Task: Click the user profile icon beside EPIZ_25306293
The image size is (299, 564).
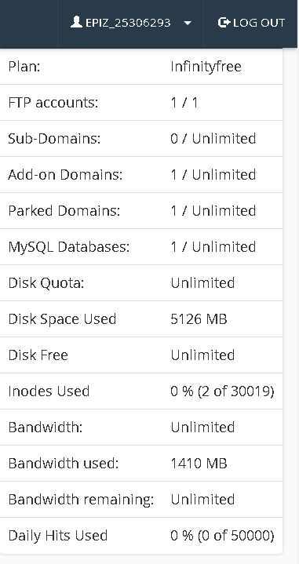Action: 76,22
